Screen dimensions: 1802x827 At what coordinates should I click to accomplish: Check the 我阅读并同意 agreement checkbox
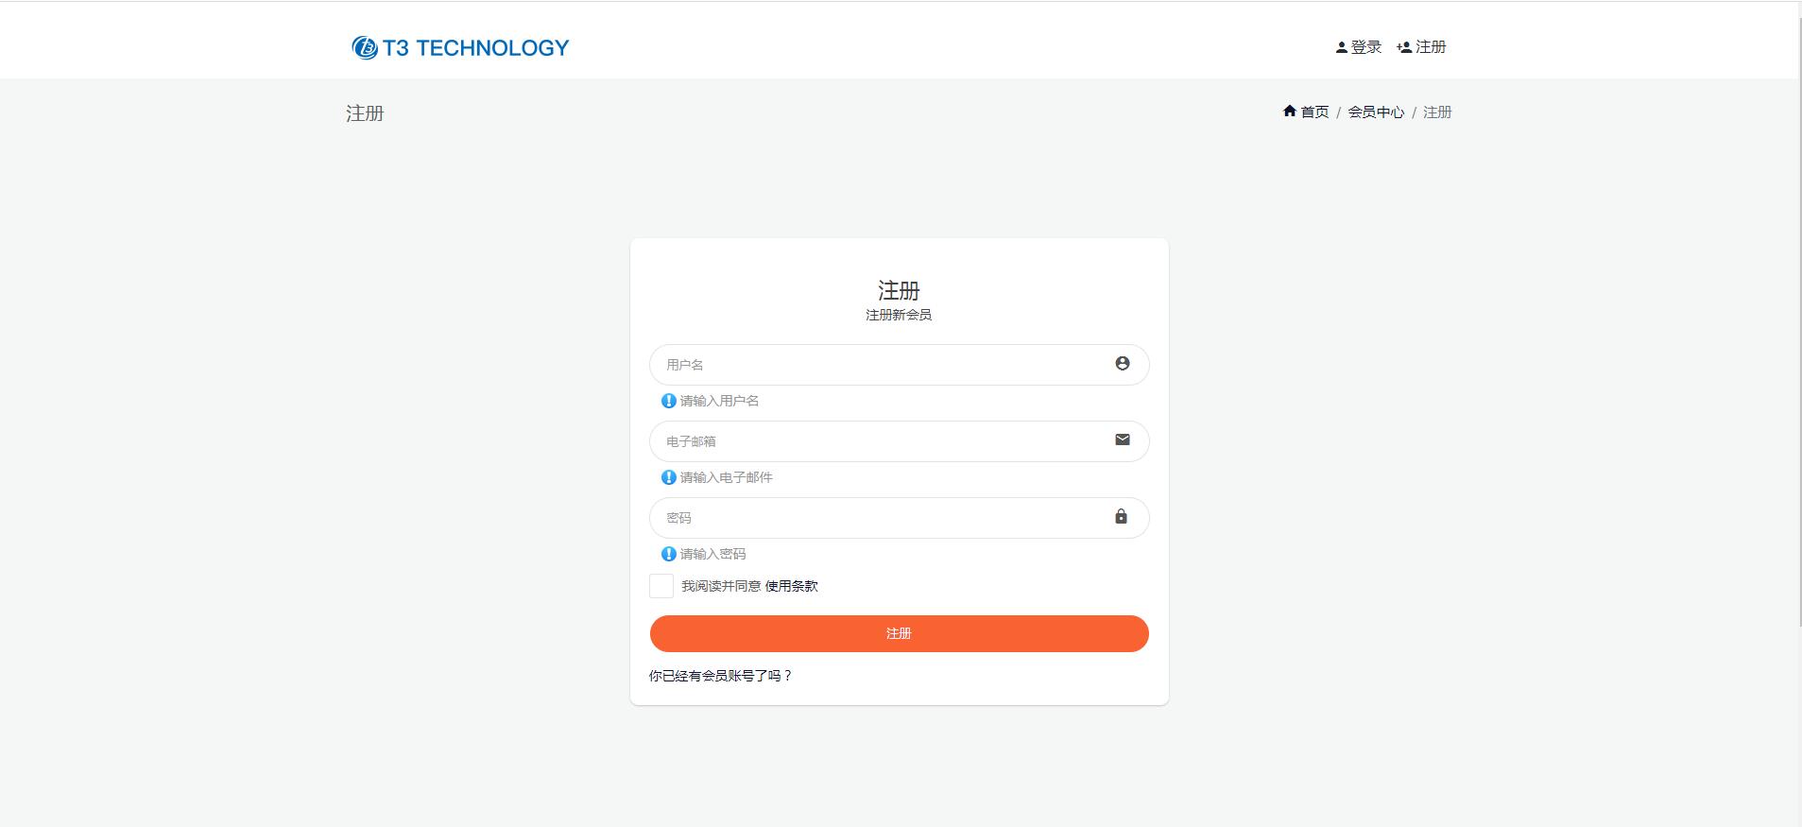[661, 586]
